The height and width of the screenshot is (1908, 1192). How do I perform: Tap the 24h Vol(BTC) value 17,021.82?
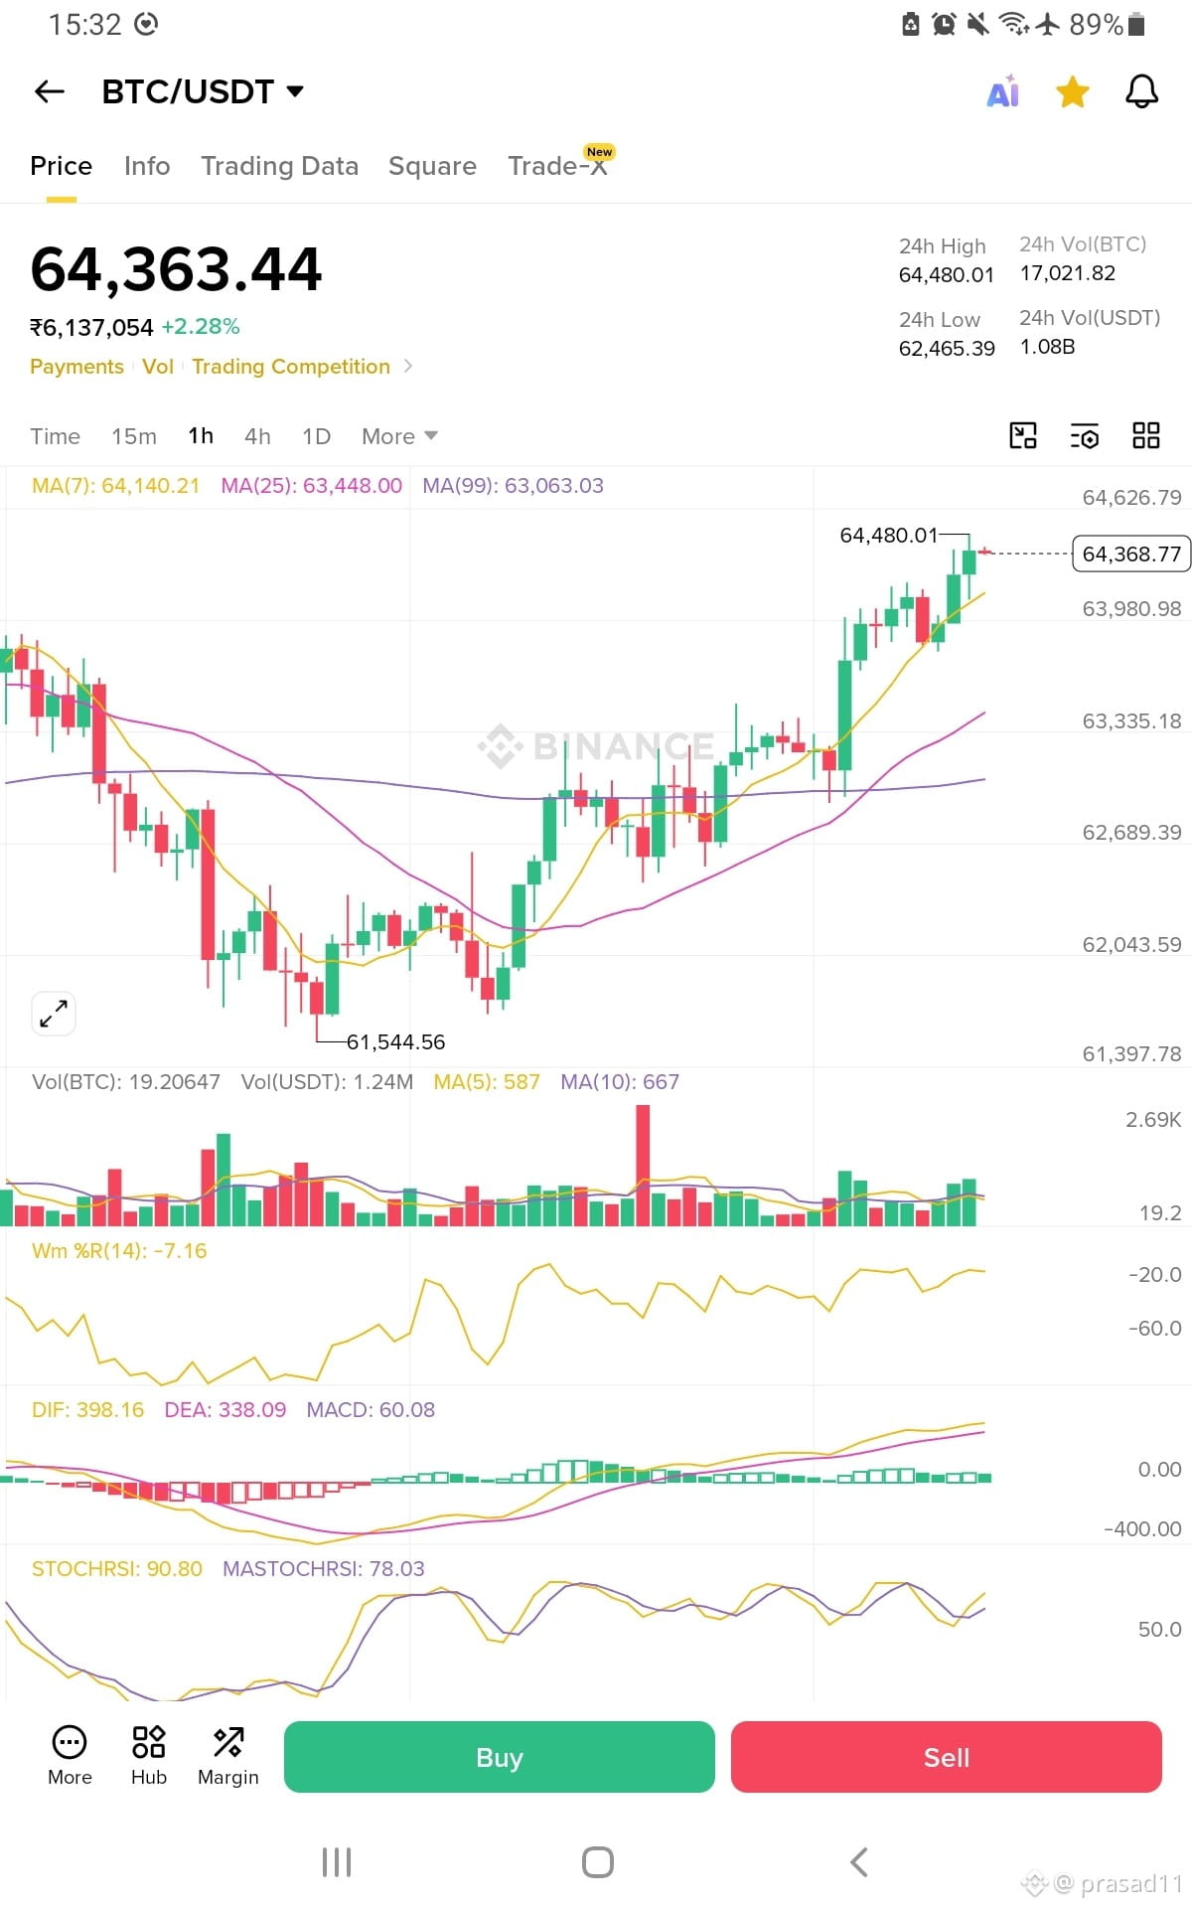point(1068,273)
